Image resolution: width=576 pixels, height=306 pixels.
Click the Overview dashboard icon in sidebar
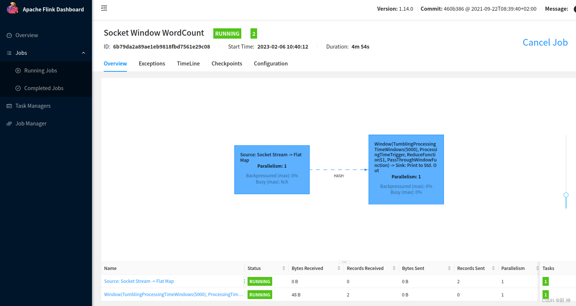click(x=9, y=35)
